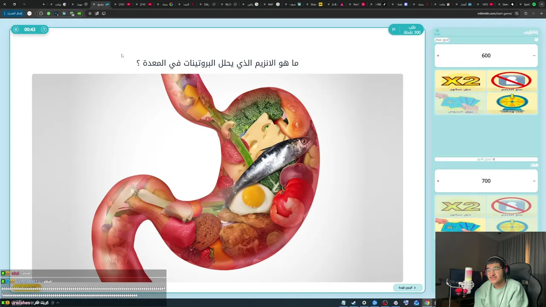Viewport: 546px width, 307px height.
Task: Decrease the 600 team score with minus
Action: 534,55
